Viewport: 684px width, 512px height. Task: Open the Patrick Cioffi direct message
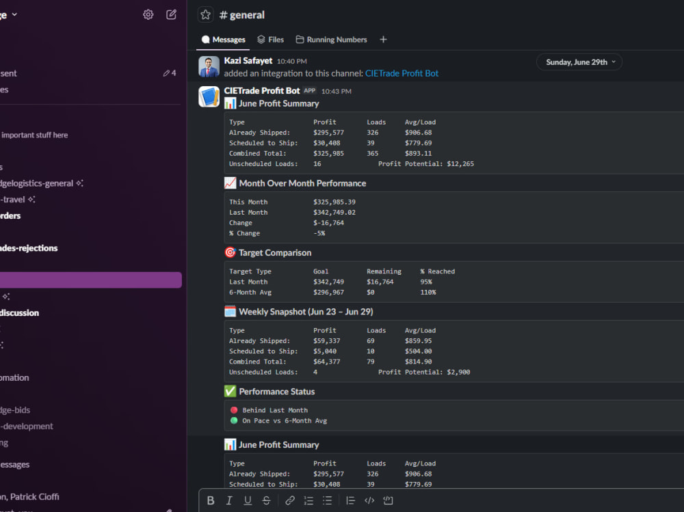click(29, 497)
